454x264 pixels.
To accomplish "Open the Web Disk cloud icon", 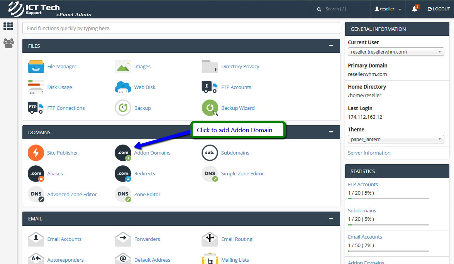I will click(123, 87).
